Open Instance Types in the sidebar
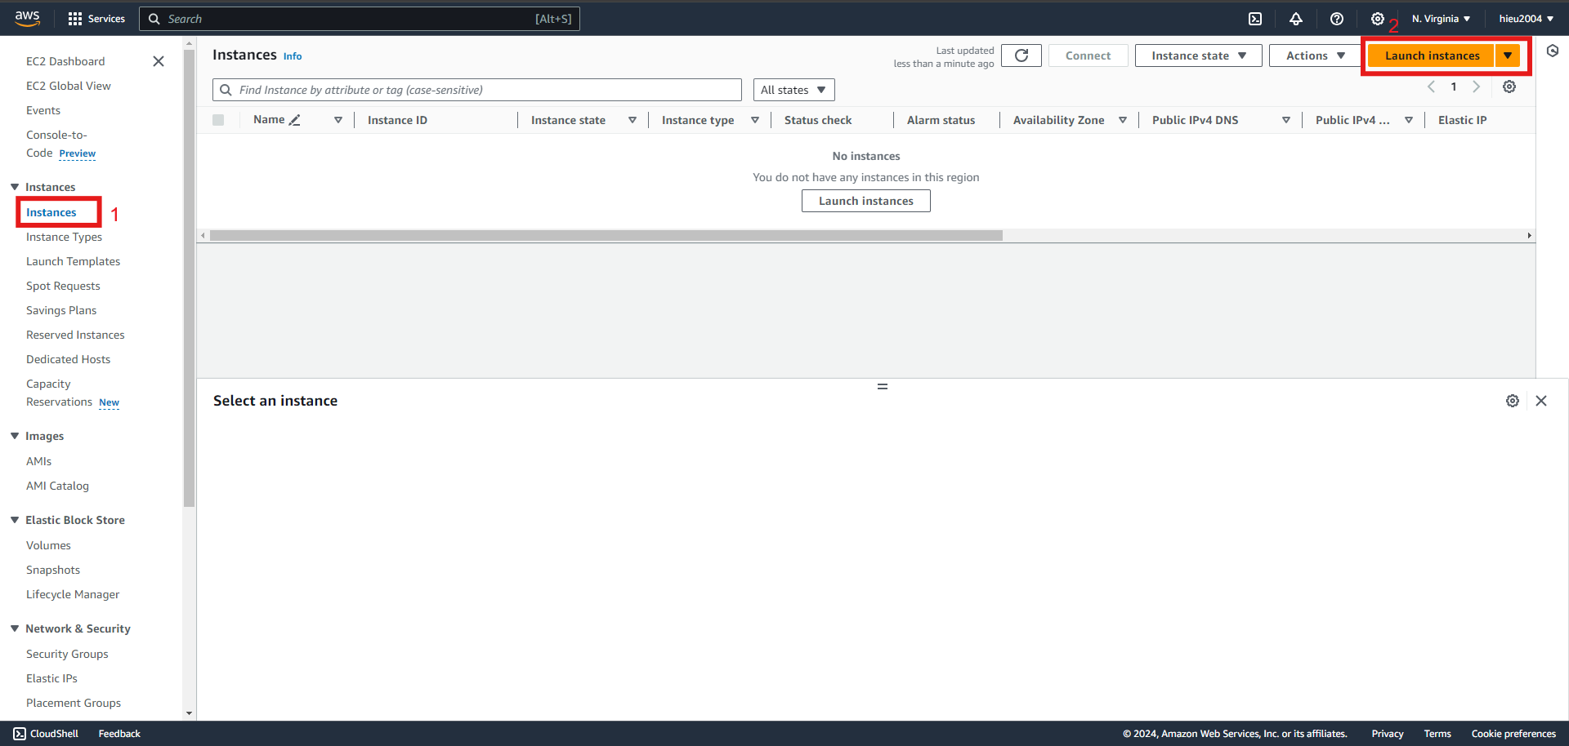The image size is (1569, 746). point(64,237)
